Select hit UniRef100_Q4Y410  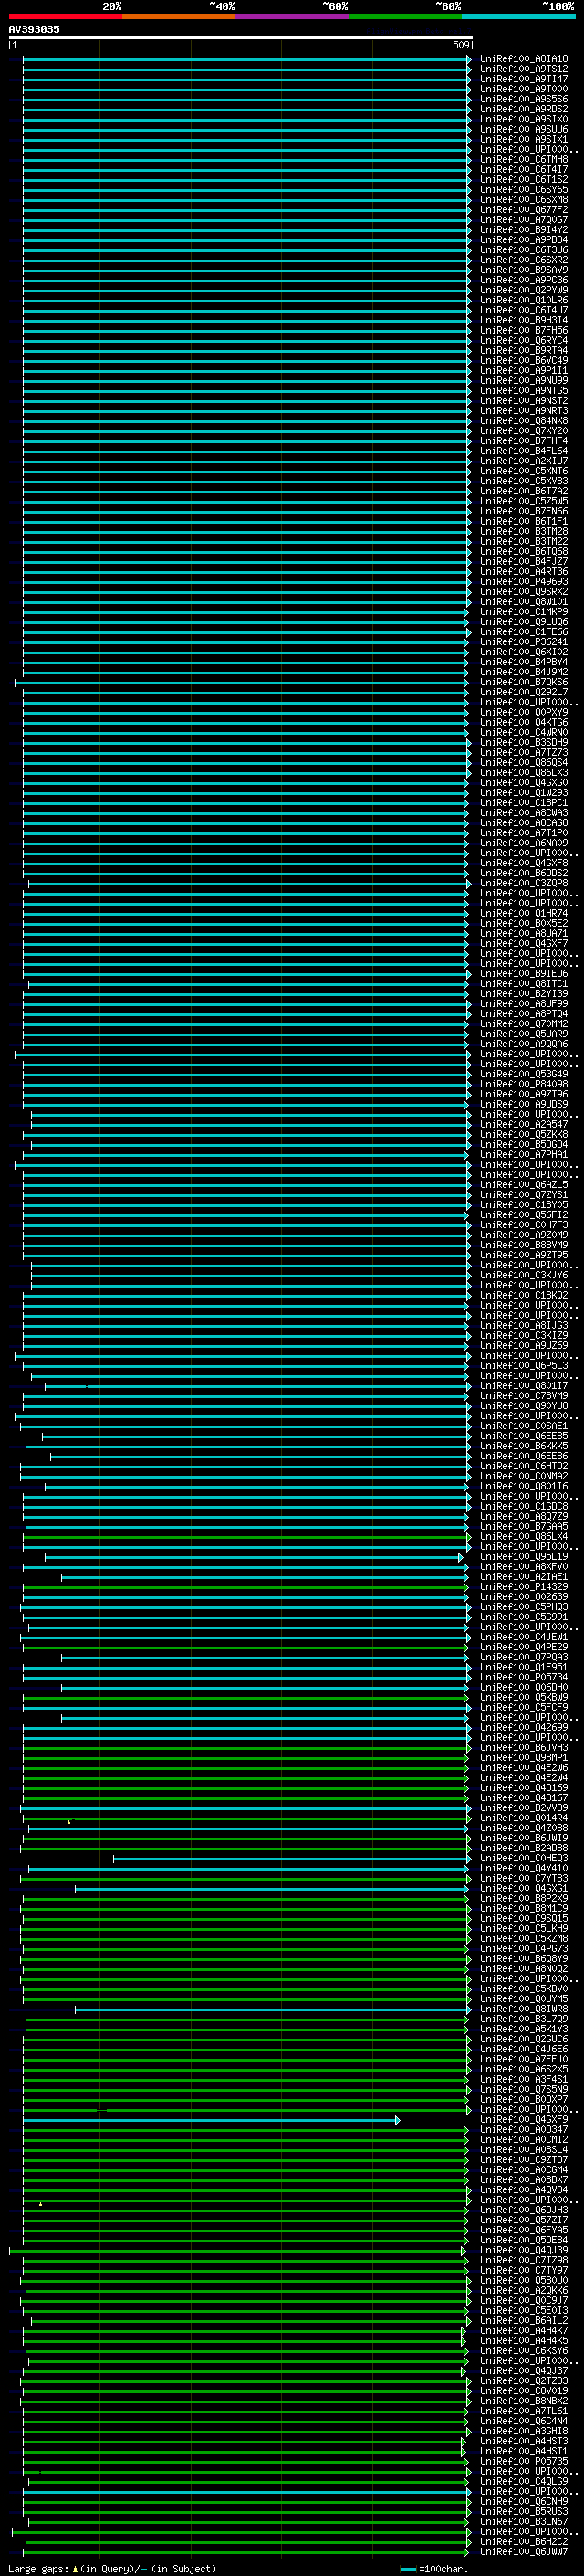523,1868
